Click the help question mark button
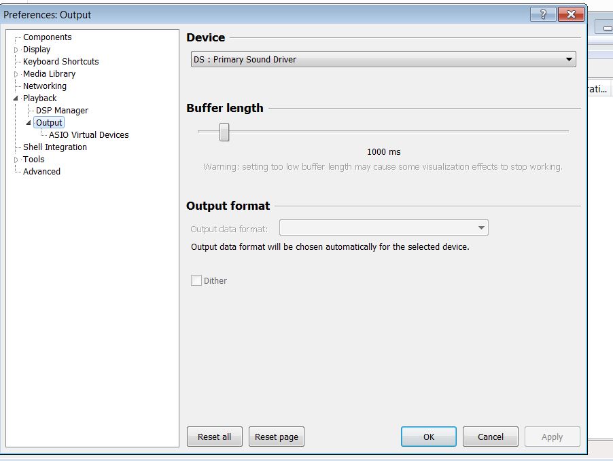The width and height of the screenshot is (613, 461). pos(543,14)
